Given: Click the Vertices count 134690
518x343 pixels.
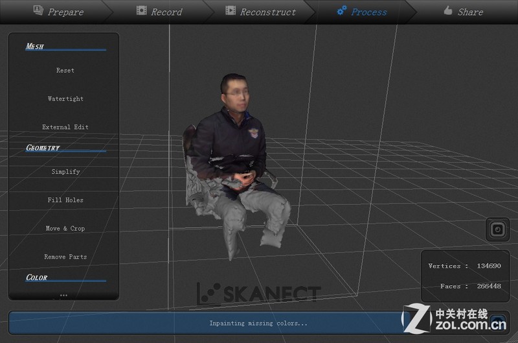Looking at the screenshot, I should point(489,266).
